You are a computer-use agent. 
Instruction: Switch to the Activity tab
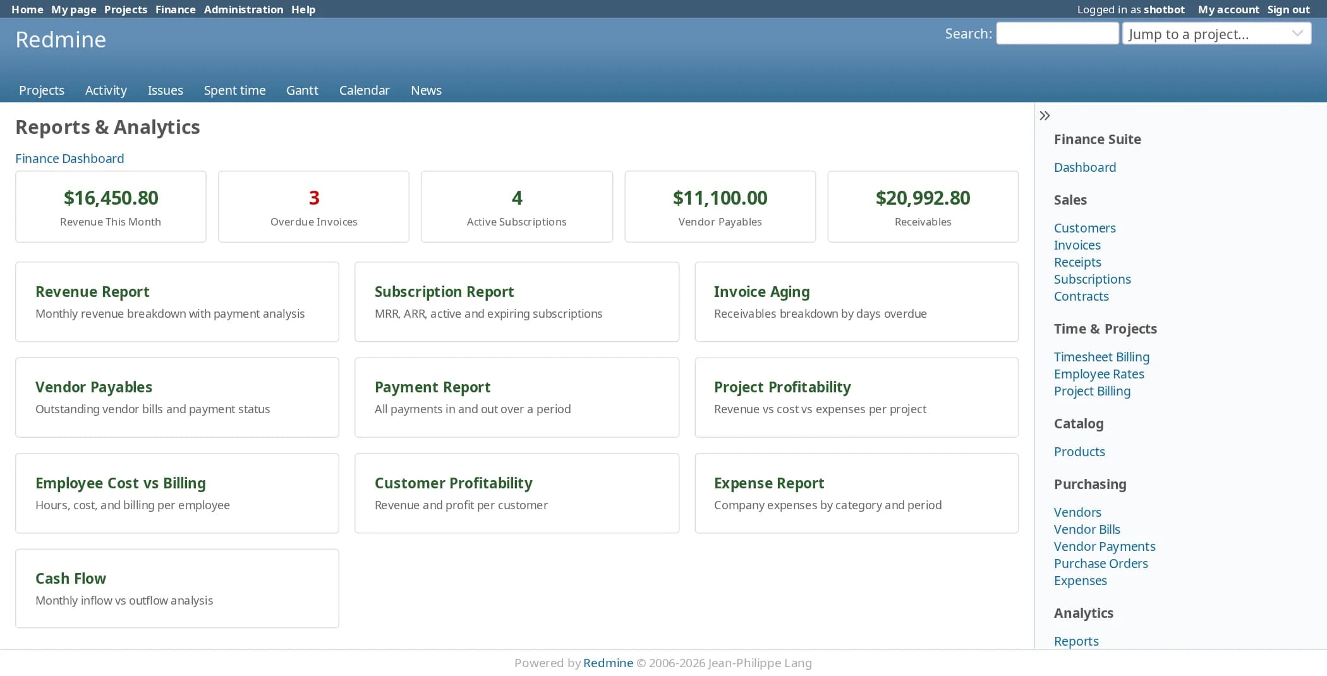[x=106, y=90]
